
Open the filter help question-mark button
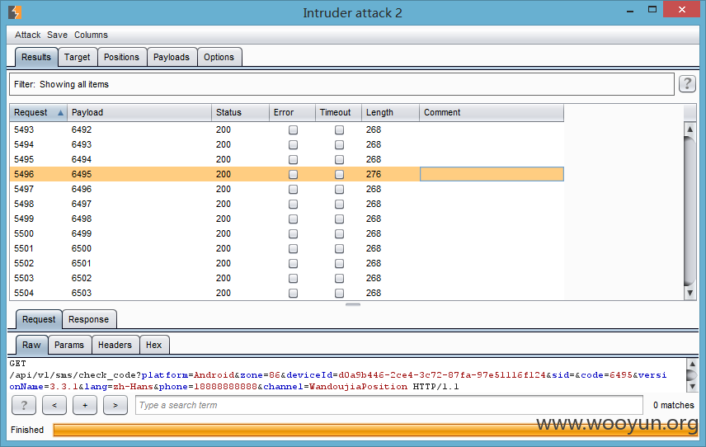pyautogui.click(x=687, y=84)
